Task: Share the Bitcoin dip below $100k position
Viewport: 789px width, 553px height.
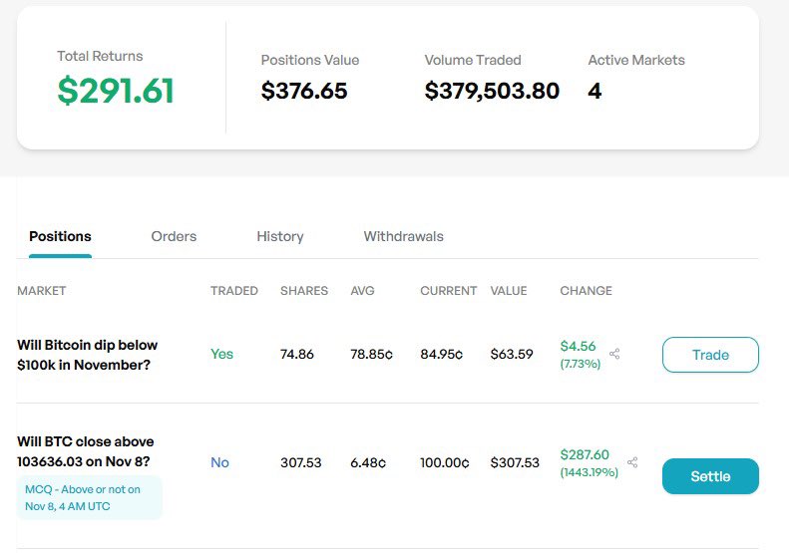Action: 614,354
